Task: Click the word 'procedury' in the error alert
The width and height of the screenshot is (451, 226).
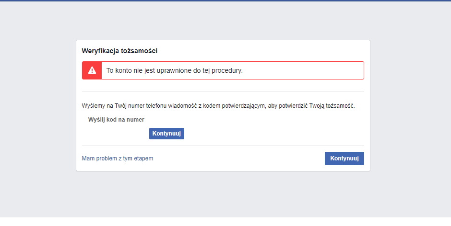Action: click(x=228, y=70)
